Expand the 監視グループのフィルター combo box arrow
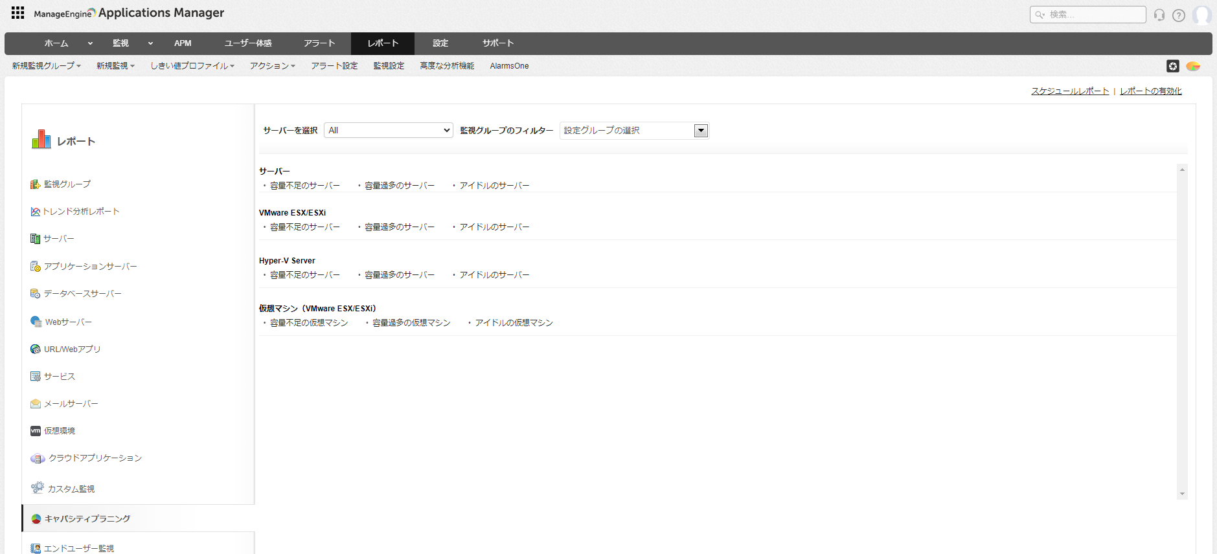1217x554 pixels. pos(701,131)
